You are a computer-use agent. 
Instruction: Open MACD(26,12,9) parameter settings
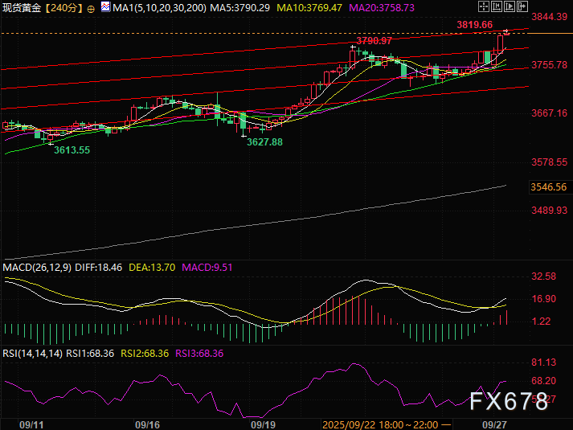[x=38, y=267]
